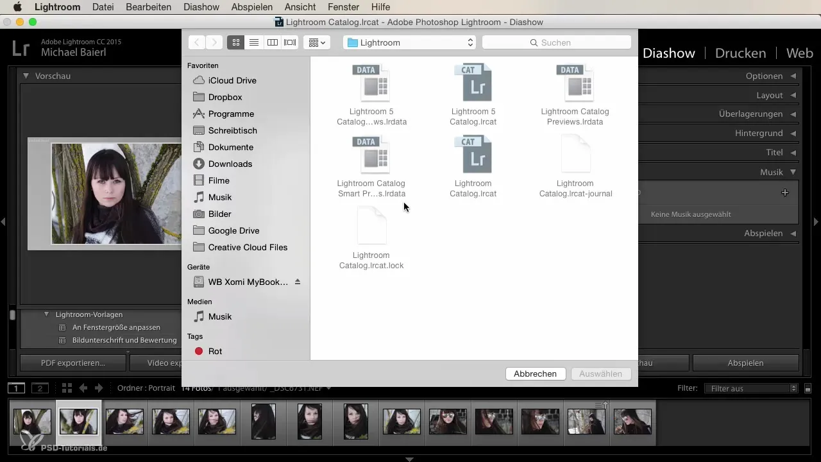Switch file dialog to column view
Screen dimensions: 821x462
coord(272,42)
